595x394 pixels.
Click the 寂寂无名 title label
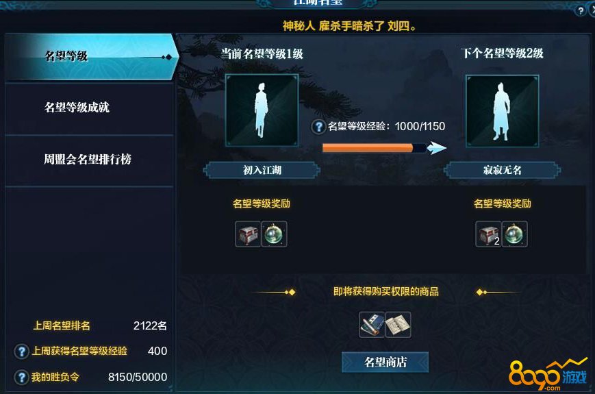502,170
